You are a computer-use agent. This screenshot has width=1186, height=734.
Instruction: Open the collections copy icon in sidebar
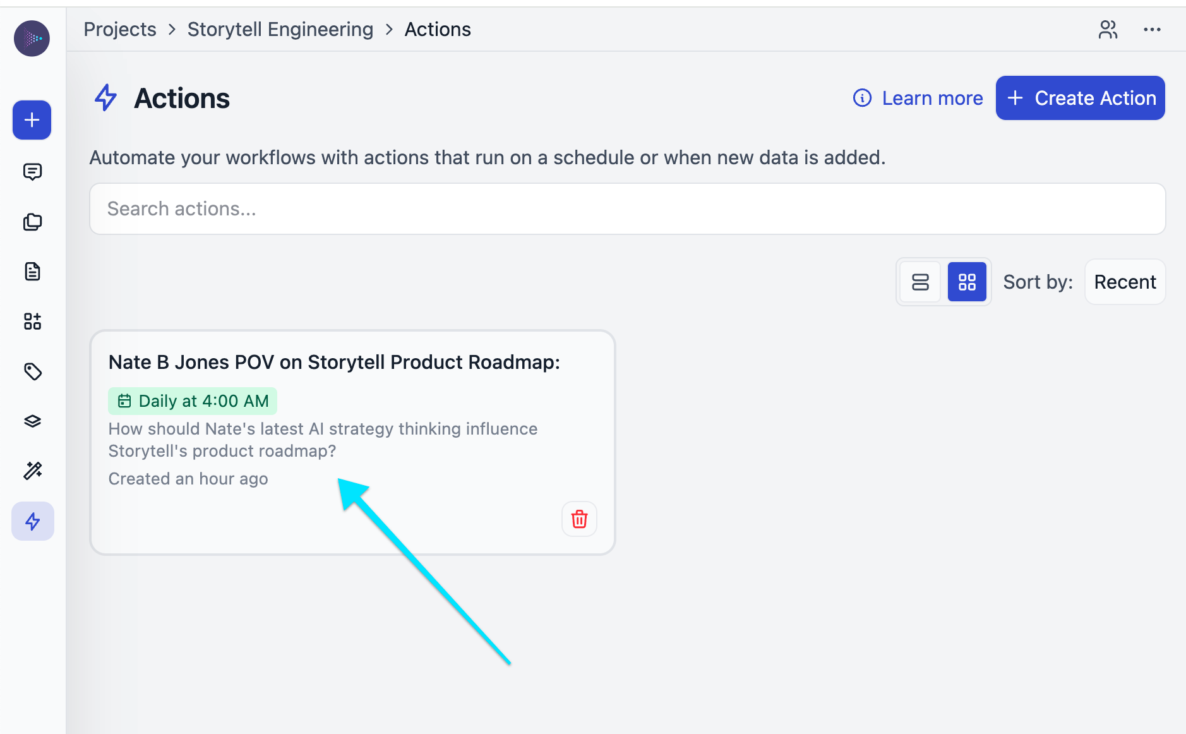(x=32, y=222)
